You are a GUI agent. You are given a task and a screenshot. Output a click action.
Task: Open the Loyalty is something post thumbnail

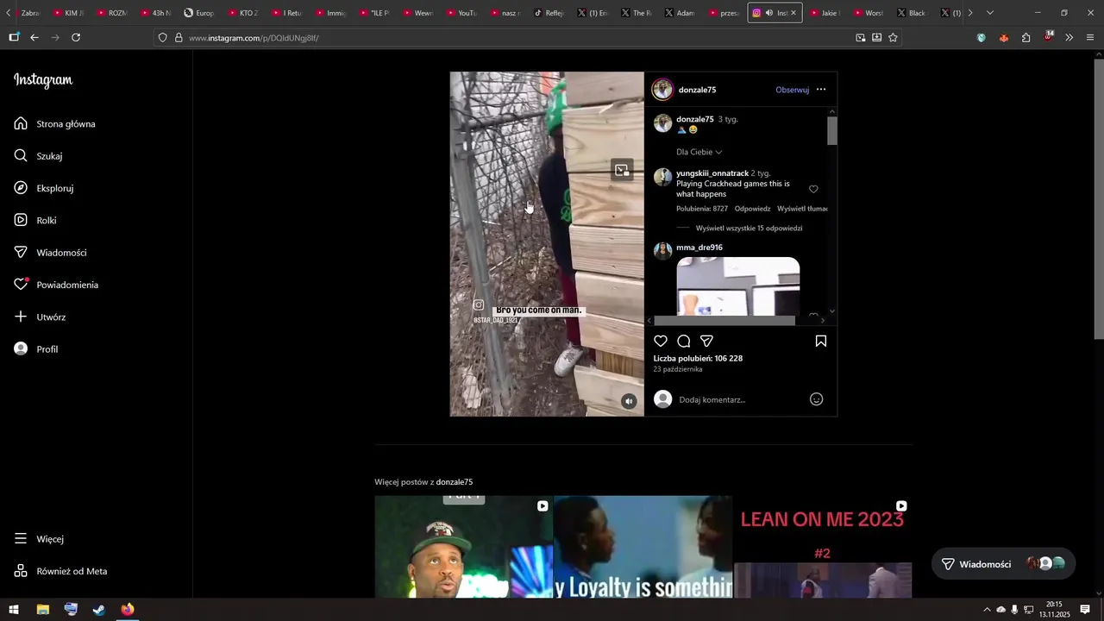[x=643, y=547]
